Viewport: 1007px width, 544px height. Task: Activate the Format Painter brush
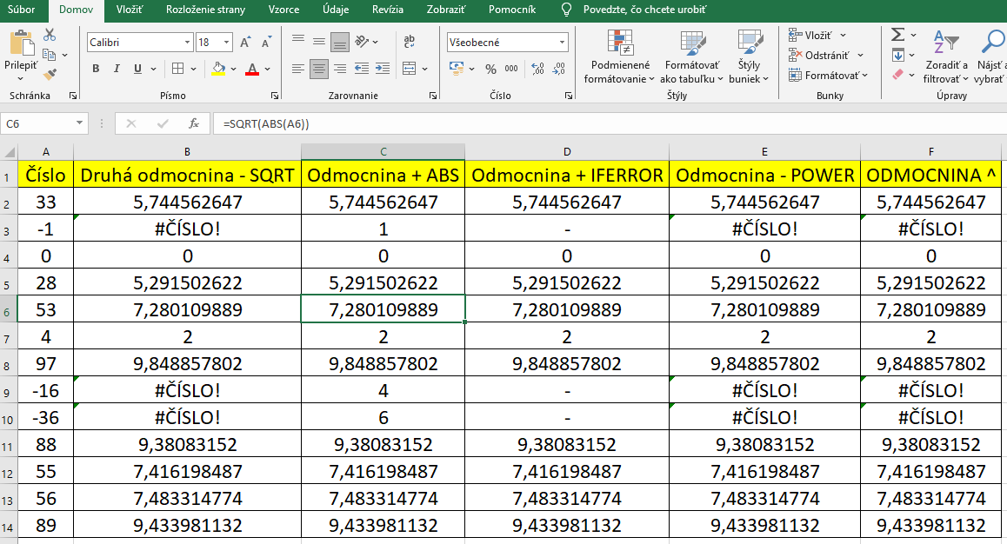click(50, 75)
